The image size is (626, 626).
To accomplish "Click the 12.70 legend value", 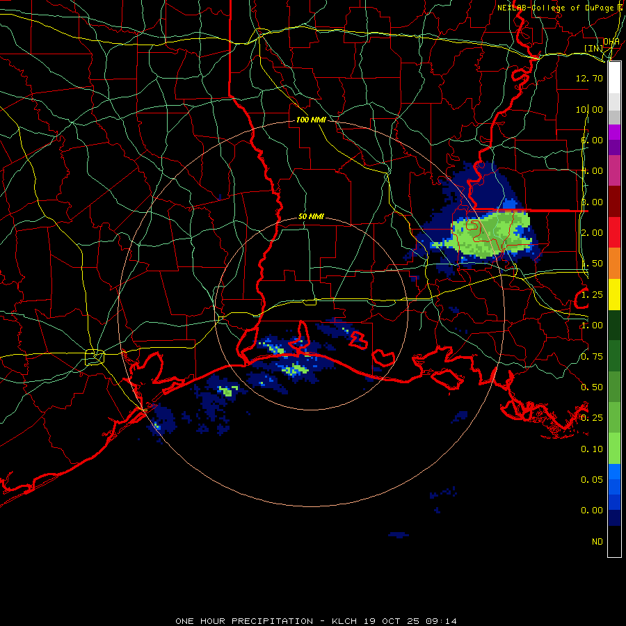I will point(589,78).
